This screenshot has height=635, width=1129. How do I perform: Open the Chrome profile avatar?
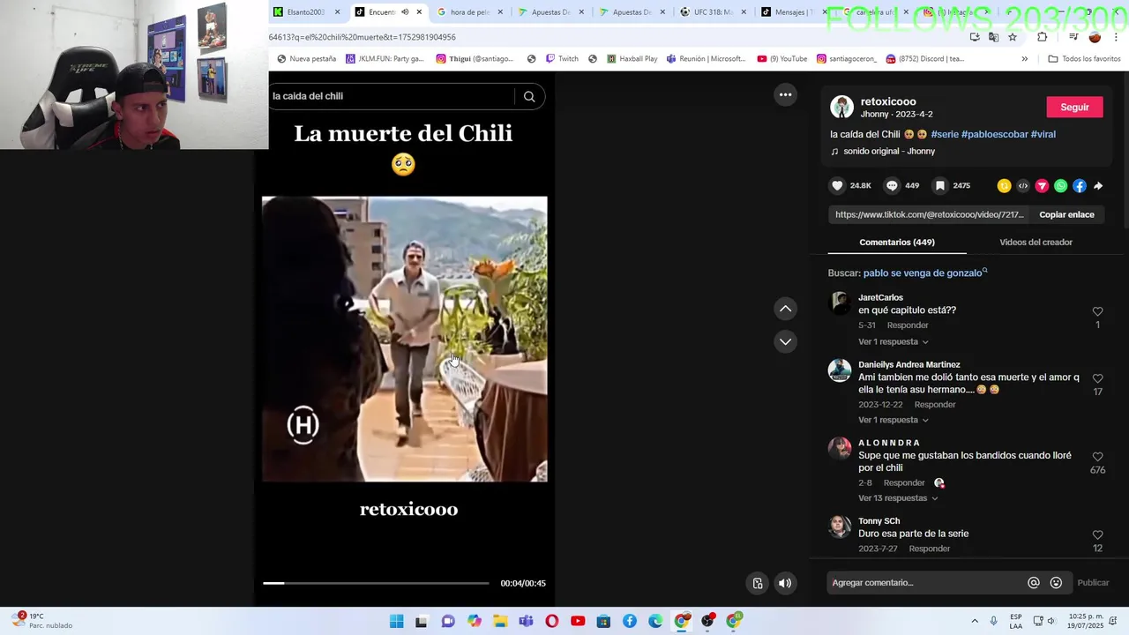coord(1095,37)
